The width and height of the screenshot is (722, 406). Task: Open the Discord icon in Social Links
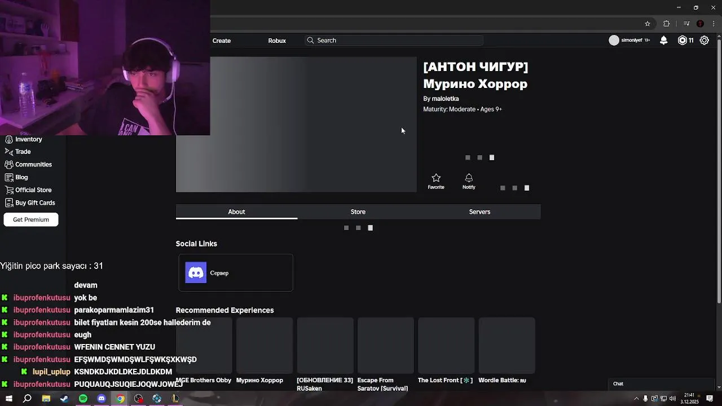(x=196, y=273)
